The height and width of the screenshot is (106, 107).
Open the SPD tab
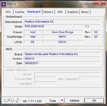60,12
